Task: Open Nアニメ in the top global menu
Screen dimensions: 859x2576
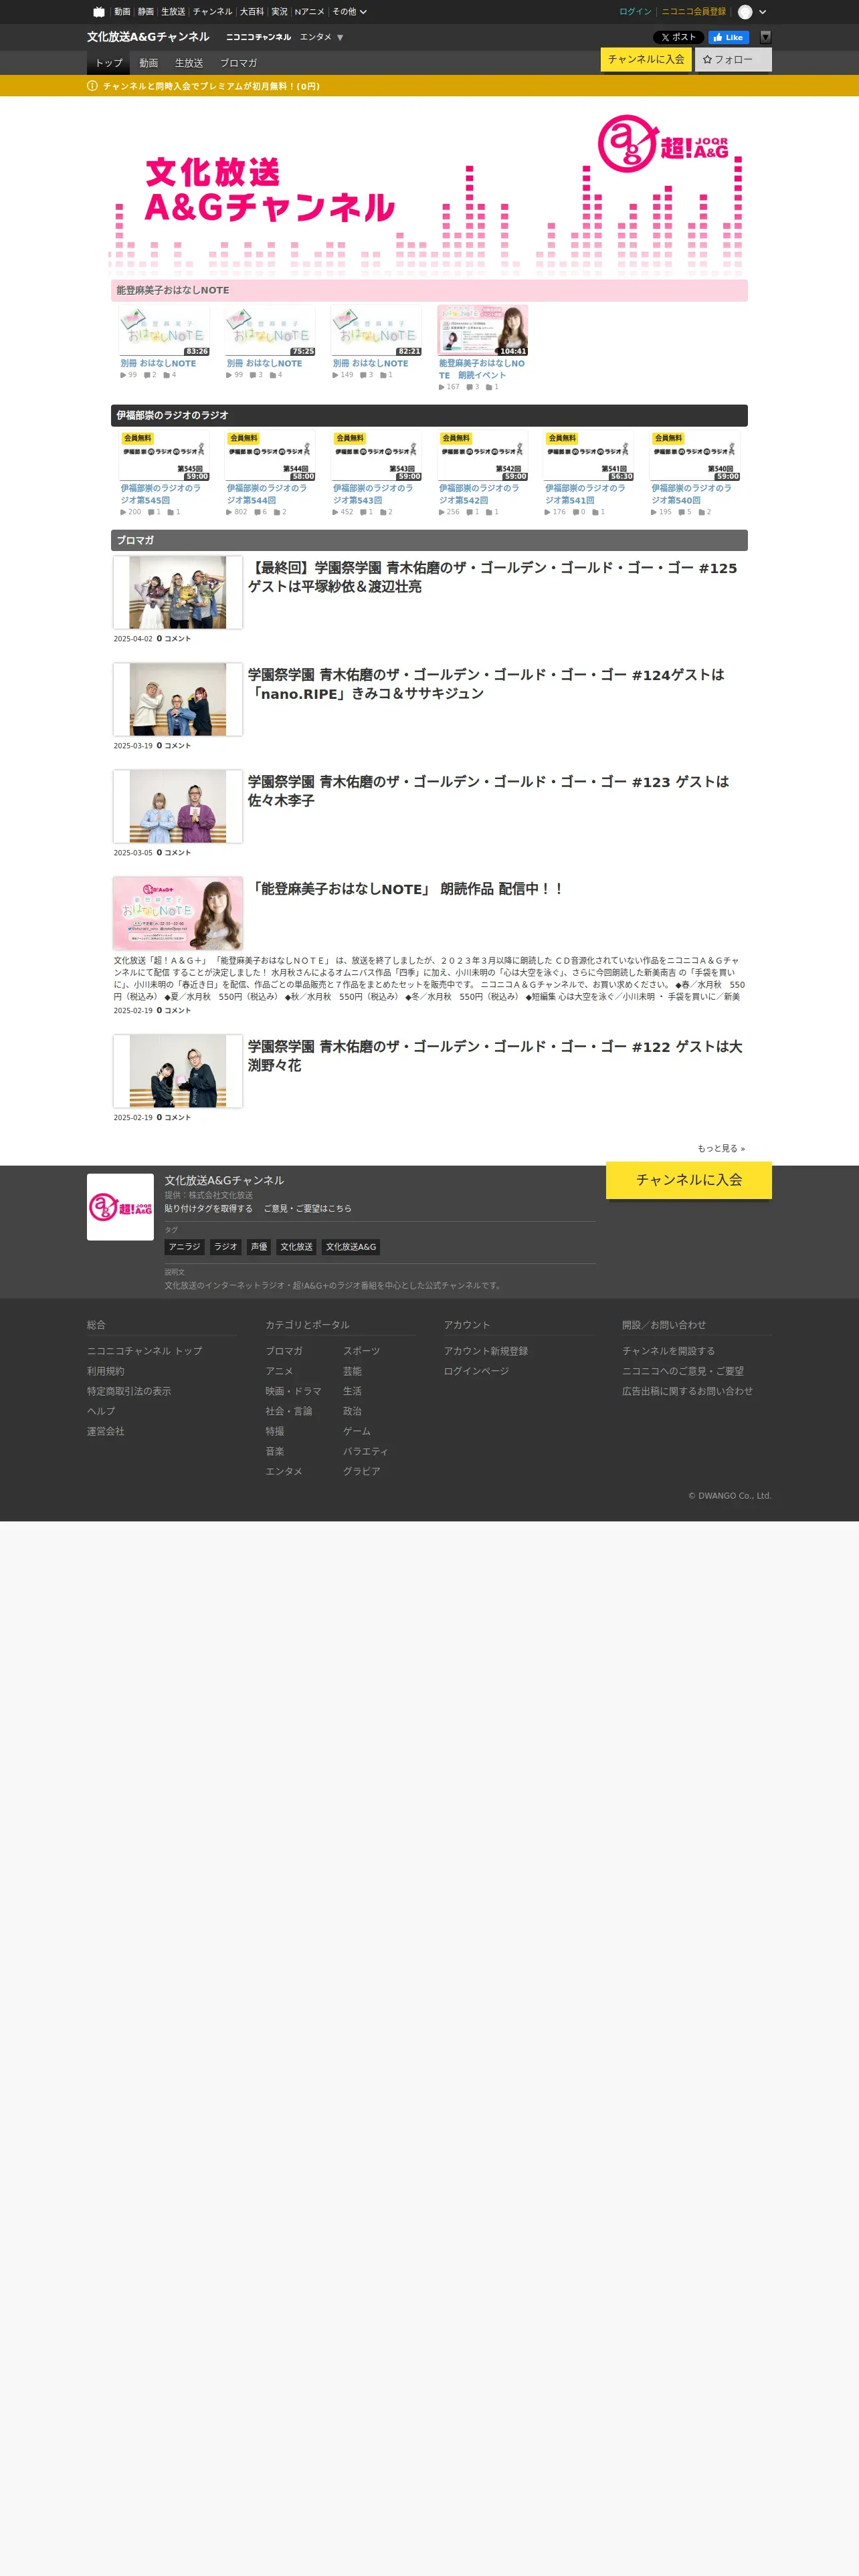Action: coord(309,12)
